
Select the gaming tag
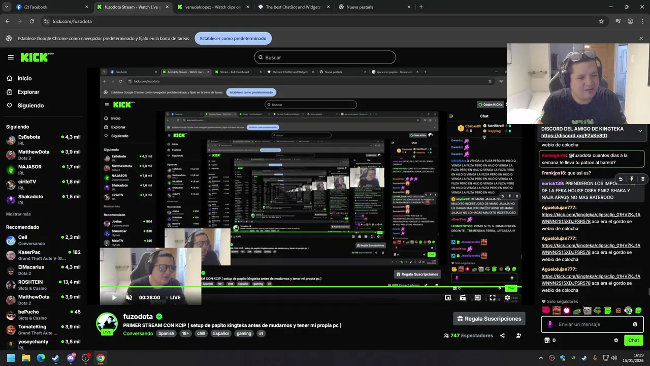coord(244,333)
